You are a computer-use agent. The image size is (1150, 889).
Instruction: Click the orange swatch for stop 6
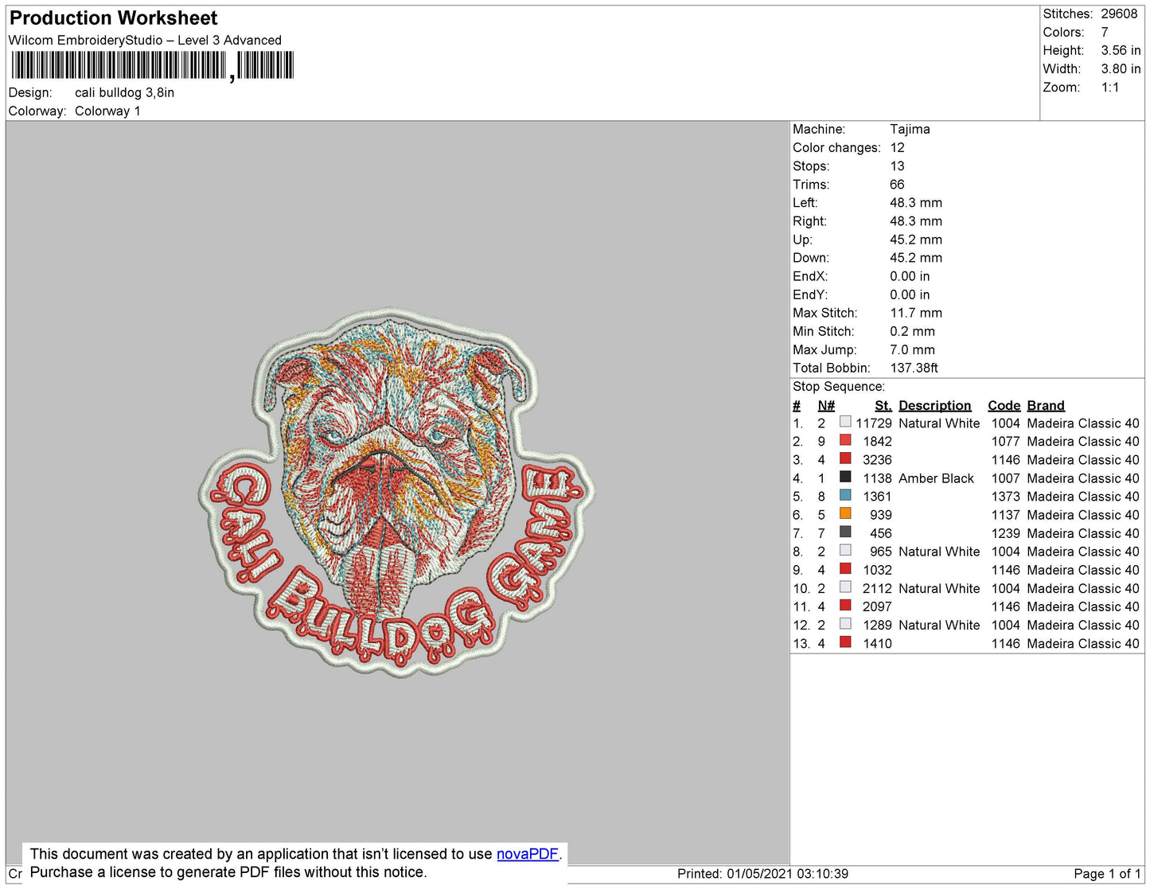[845, 513]
